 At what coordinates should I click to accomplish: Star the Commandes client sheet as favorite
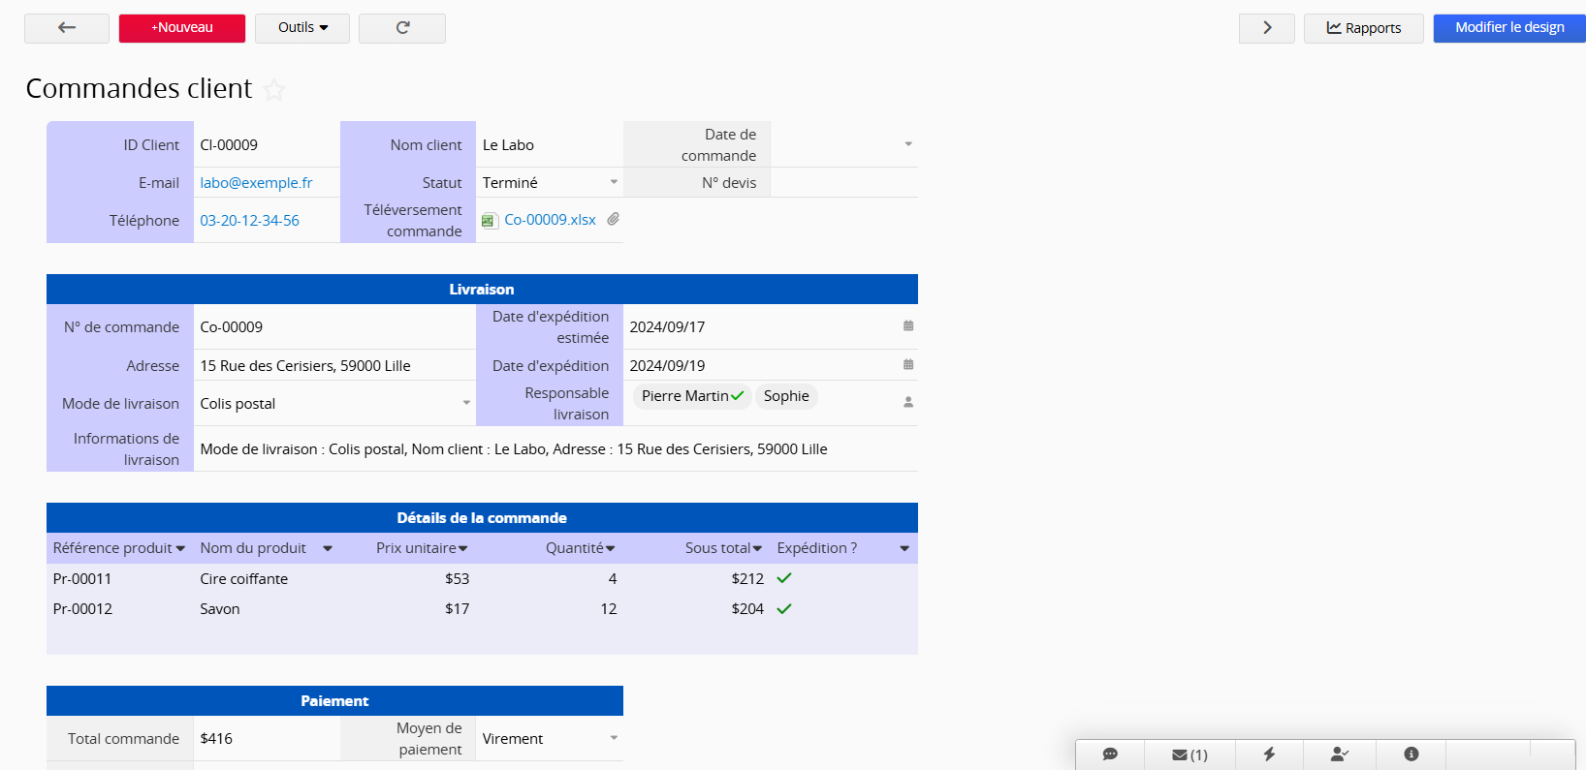click(x=274, y=90)
